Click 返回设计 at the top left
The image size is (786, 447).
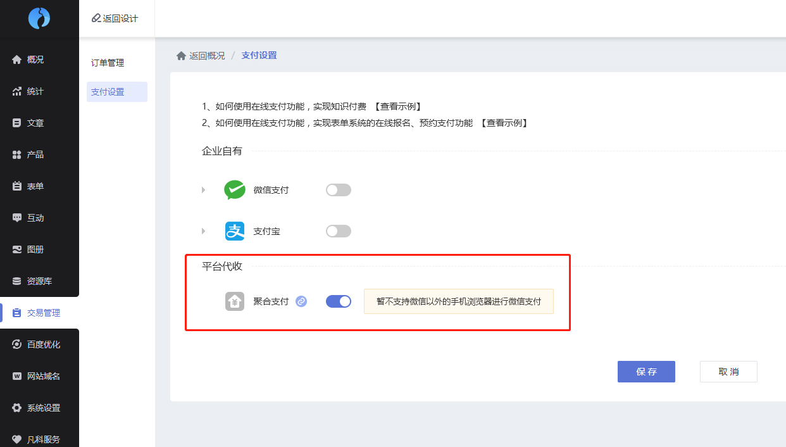pyautogui.click(x=115, y=18)
